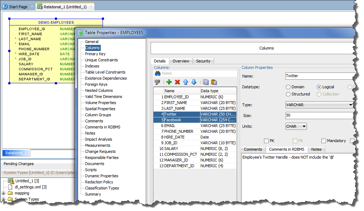Expand the System Types tree node
Viewport: 364px width, 211px height.
[3, 199]
